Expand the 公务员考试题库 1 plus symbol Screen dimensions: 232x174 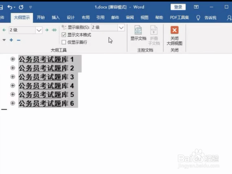(13, 59)
